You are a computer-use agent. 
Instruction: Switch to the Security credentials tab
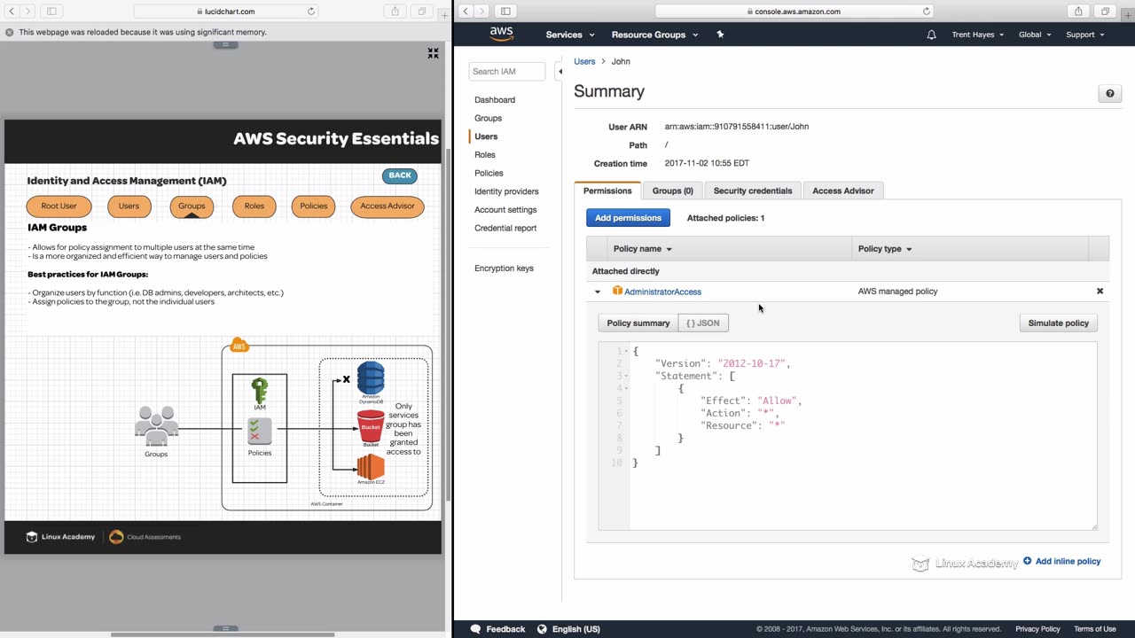click(x=752, y=191)
